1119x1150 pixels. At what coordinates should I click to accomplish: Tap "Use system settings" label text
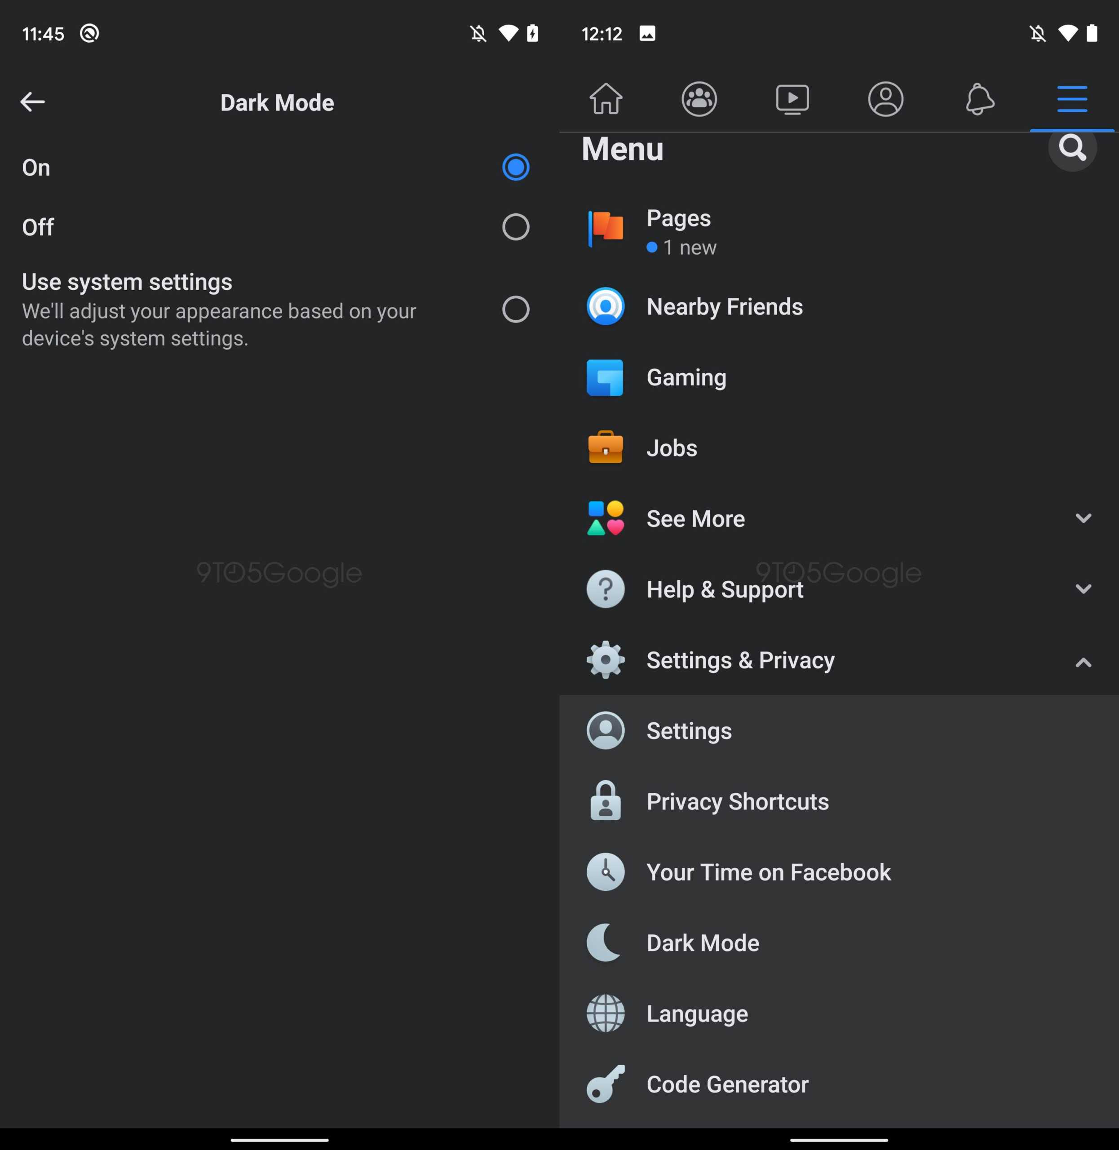pyautogui.click(x=127, y=282)
